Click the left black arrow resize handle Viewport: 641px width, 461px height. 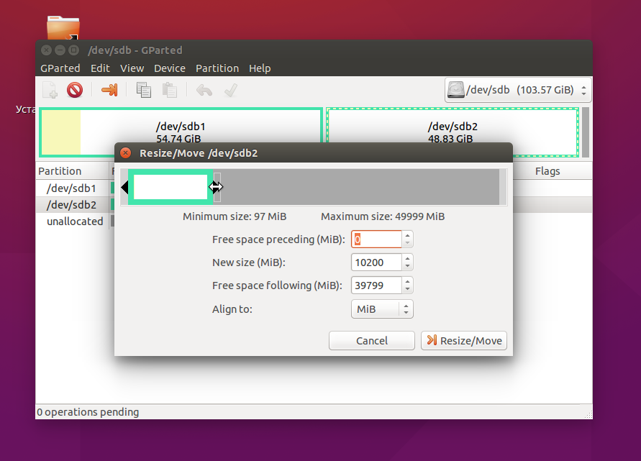pyautogui.click(x=124, y=188)
